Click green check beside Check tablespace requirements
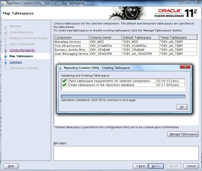Screen dimensions: 202x171 [x=64, y=81]
